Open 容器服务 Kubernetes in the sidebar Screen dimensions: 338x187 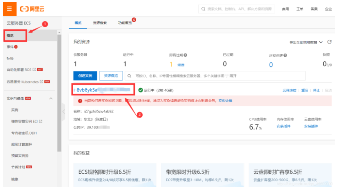23,82
